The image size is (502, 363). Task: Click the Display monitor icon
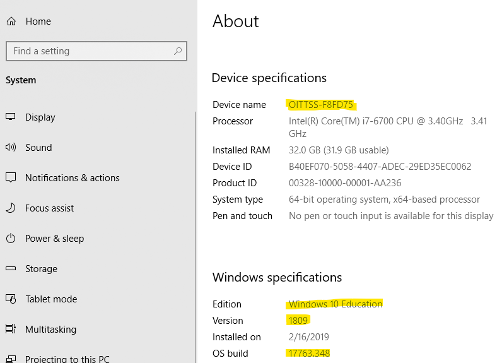(11, 117)
